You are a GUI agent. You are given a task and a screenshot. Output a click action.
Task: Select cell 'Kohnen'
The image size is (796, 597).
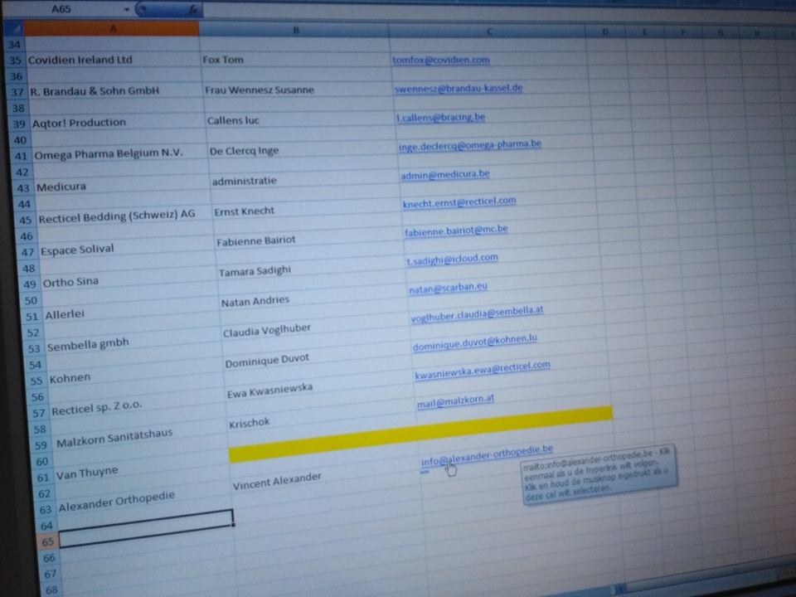pyautogui.click(x=70, y=379)
